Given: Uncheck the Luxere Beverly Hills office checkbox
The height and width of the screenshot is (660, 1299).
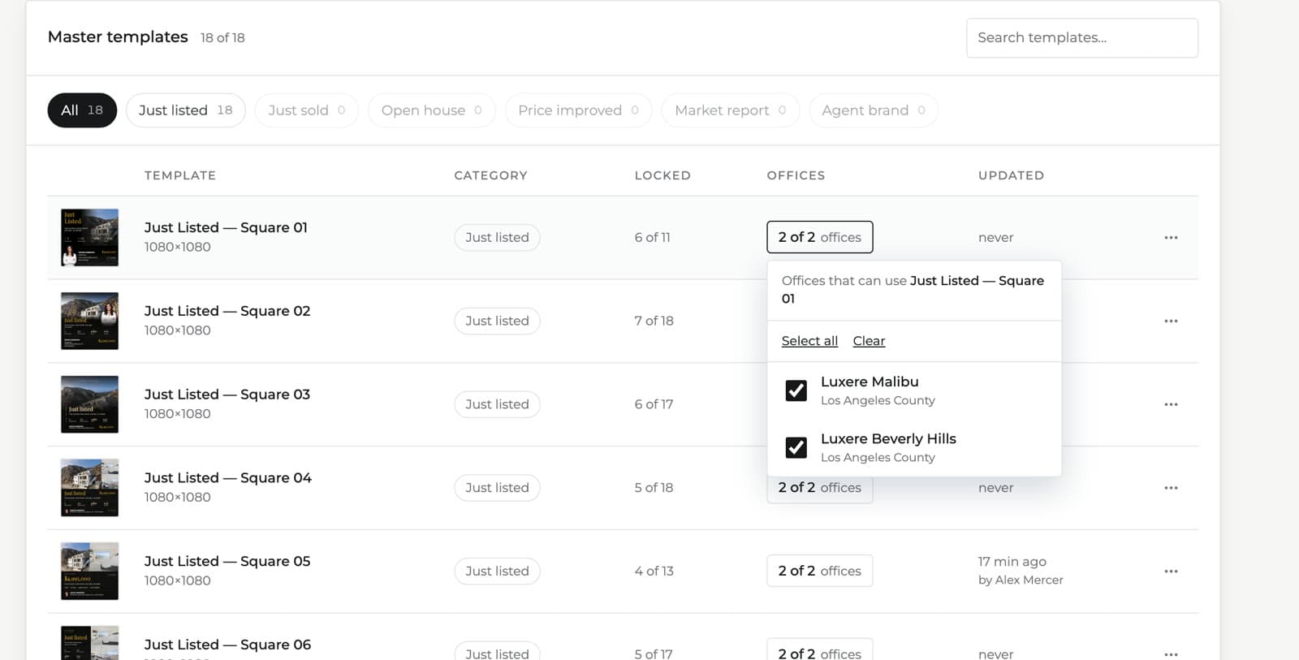Looking at the screenshot, I should (x=796, y=447).
